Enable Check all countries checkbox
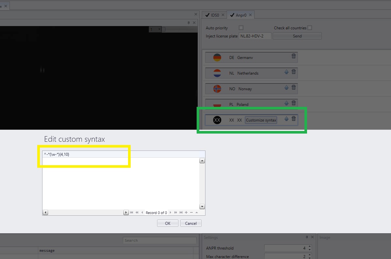Image resolution: width=391 pixels, height=259 pixels. (310, 28)
